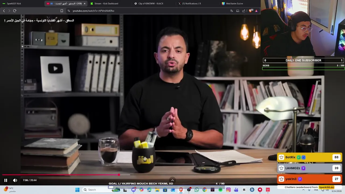Close the active YouTube tab

[x=85, y=4]
